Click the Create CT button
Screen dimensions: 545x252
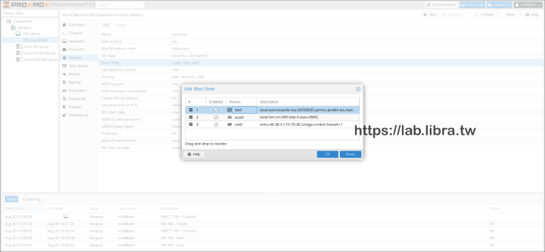pos(499,5)
